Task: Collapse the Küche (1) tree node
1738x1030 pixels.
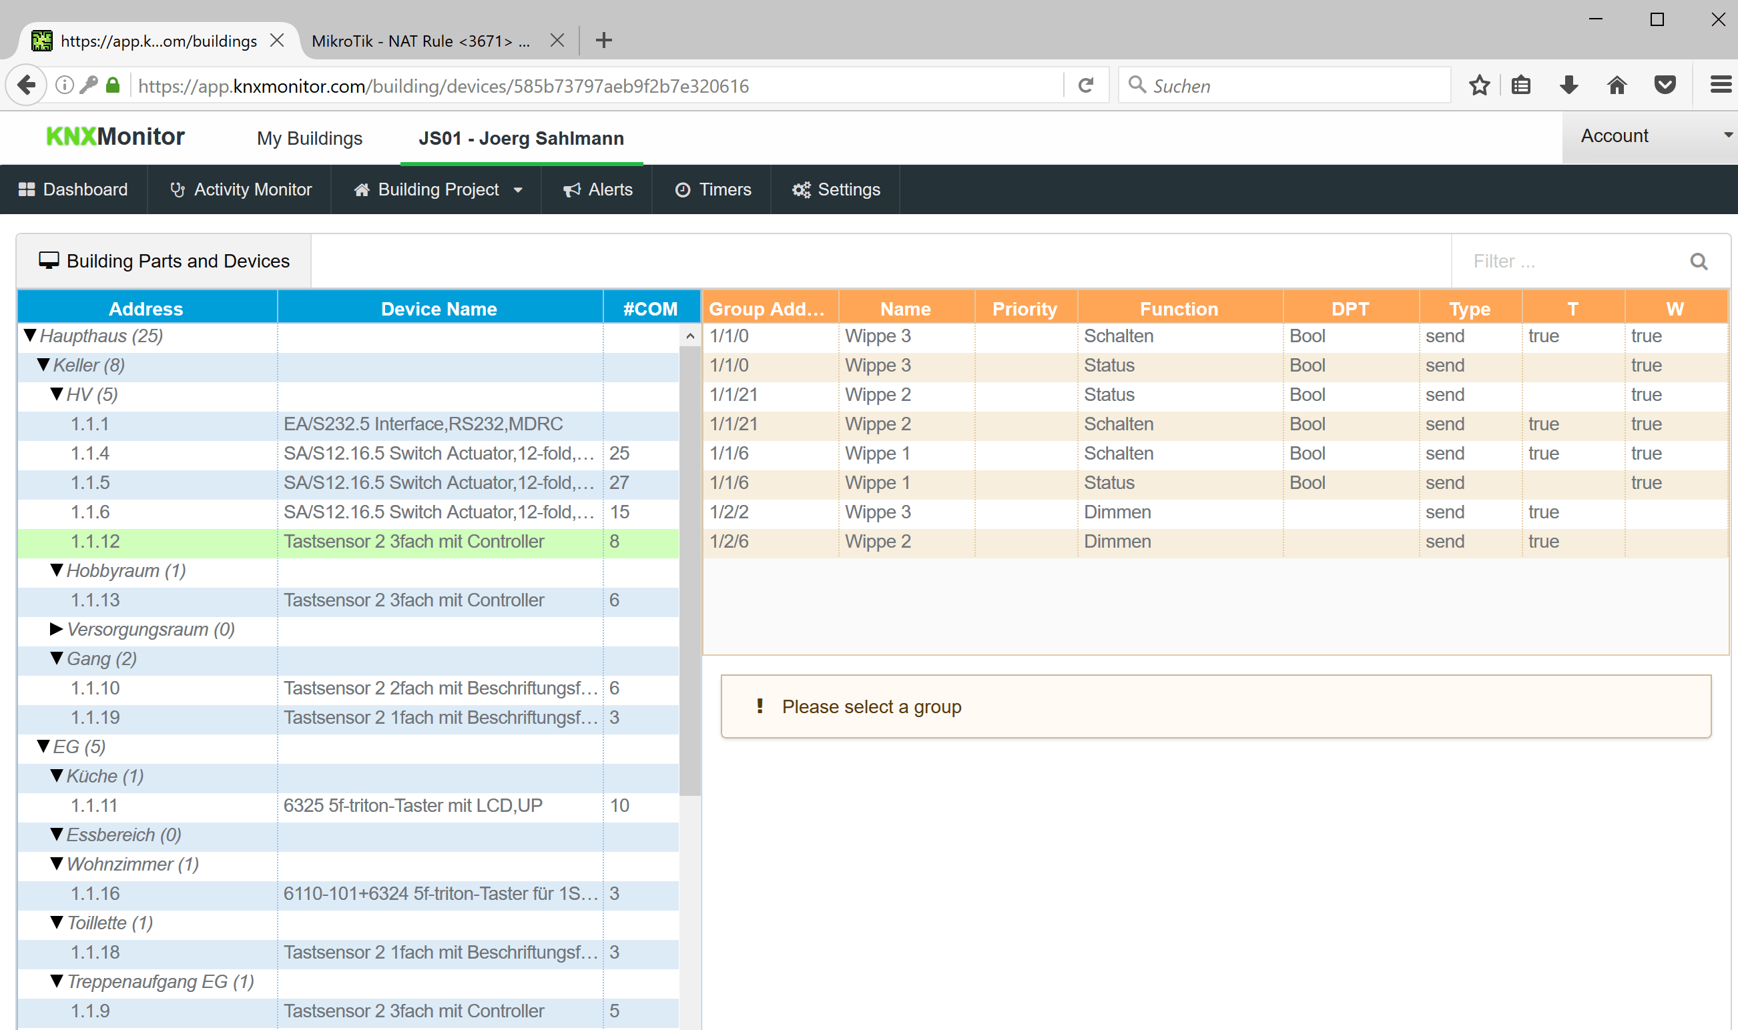Action: 57,775
